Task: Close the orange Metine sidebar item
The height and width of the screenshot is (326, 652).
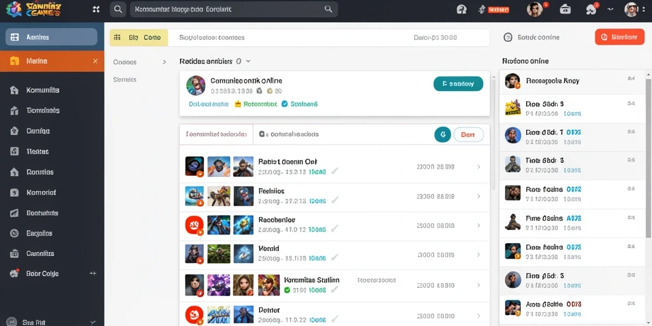Action: click(96, 61)
